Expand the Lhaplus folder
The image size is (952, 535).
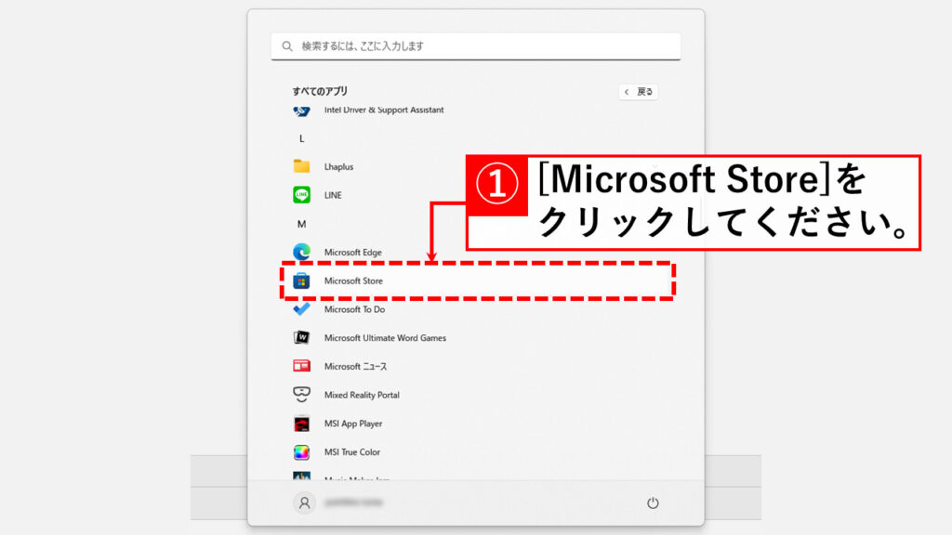[338, 167]
